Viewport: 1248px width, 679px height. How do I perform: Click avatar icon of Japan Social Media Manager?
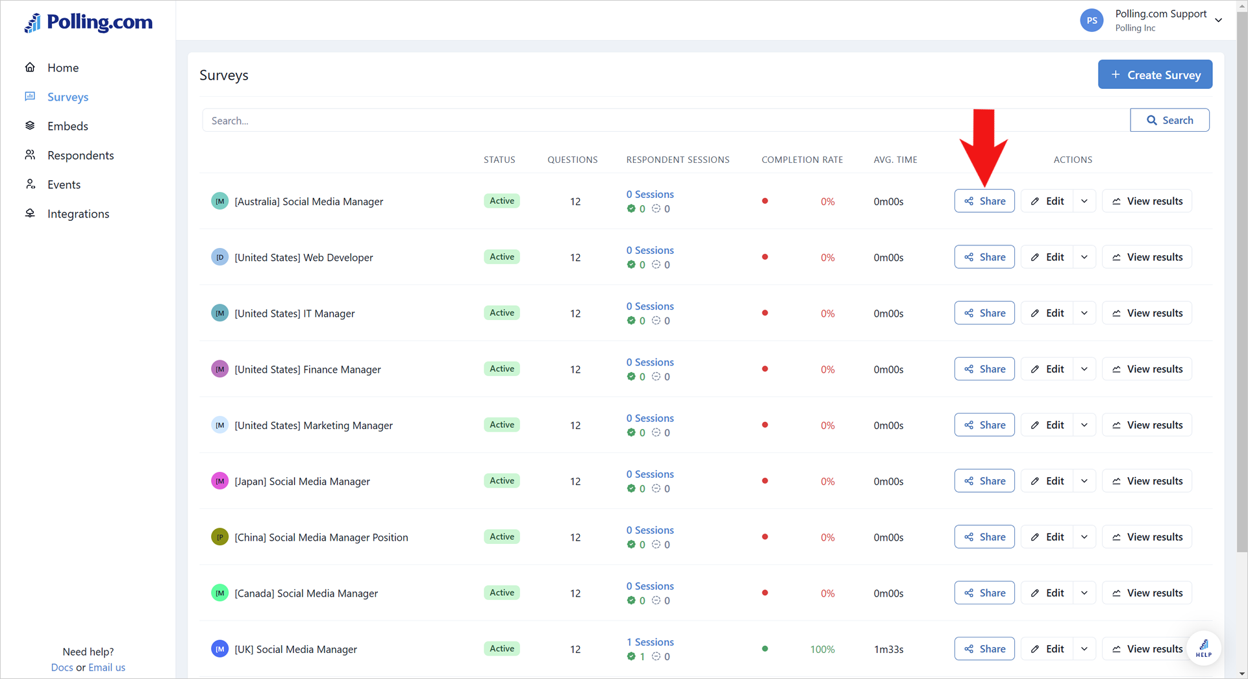click(x=220, y=481)
